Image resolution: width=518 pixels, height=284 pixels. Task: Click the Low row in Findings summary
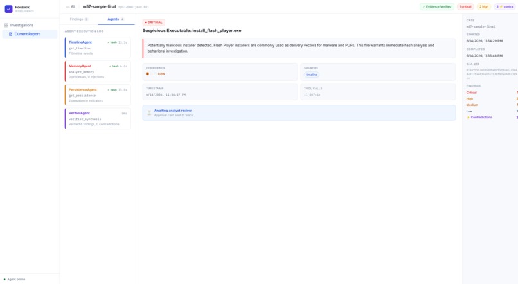point(492,111)
